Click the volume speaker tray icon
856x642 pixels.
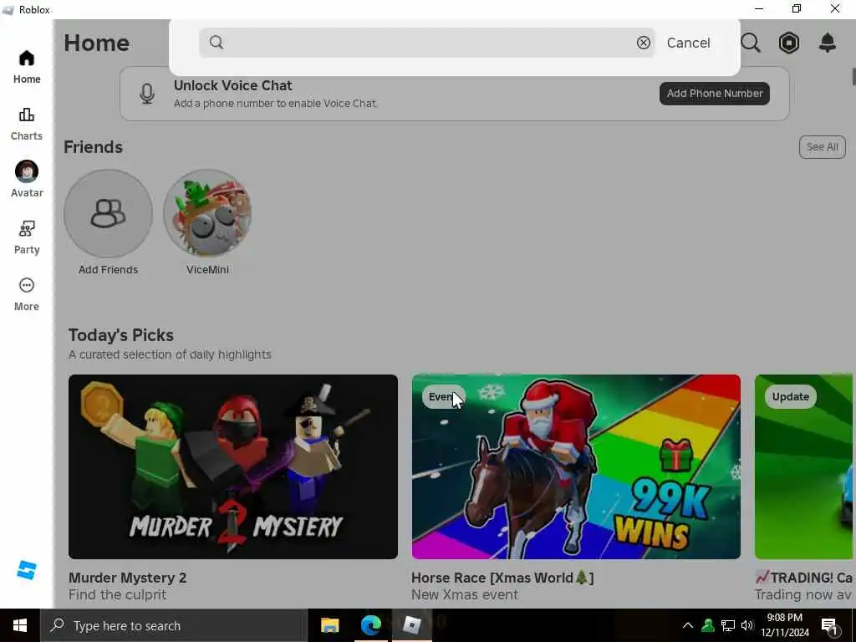(x=746, y=625)
